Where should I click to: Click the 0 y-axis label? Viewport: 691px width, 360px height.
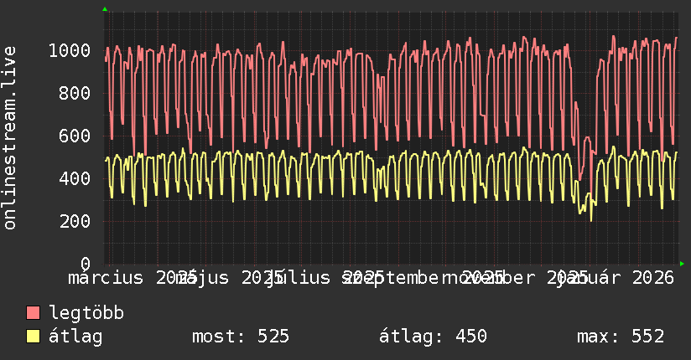pyautogui.click(x=85, y=264)
